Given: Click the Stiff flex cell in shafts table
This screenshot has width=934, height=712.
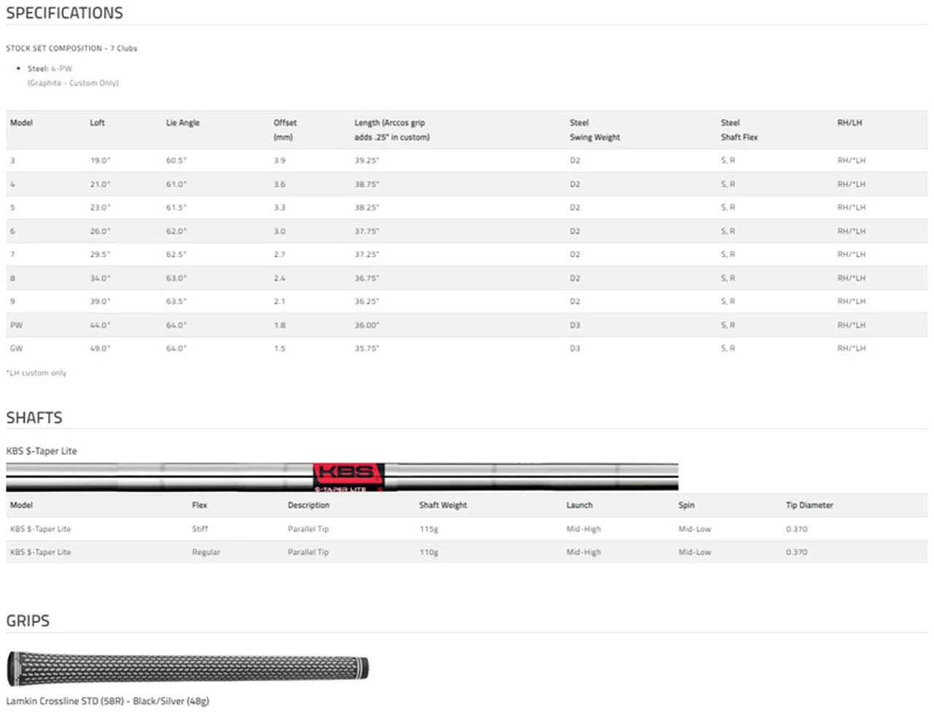Looking at the screenshot, I should (x=200, y=529).
